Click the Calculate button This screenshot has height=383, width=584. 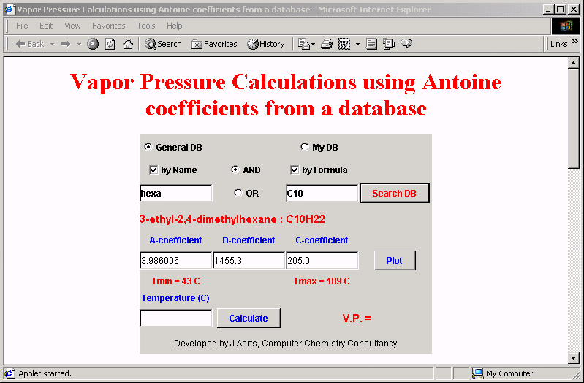tap(249, 318)
